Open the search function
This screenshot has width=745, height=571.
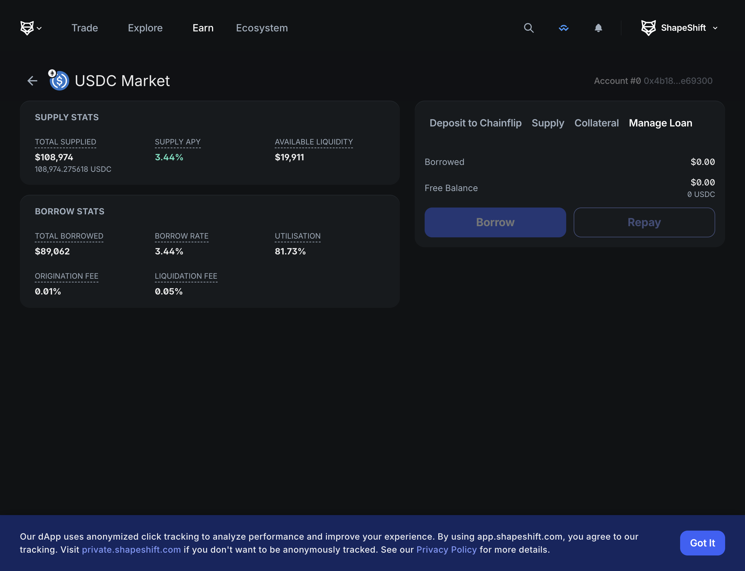click(x=529, y=28)
